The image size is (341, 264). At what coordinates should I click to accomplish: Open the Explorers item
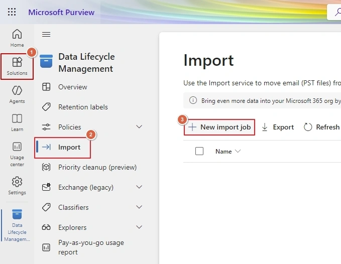click(x=72, y=227)
